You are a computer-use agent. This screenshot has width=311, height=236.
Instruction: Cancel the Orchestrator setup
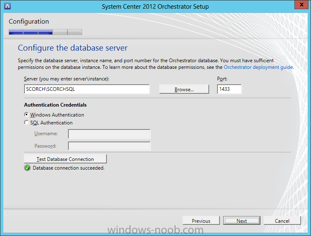[282, 221]
